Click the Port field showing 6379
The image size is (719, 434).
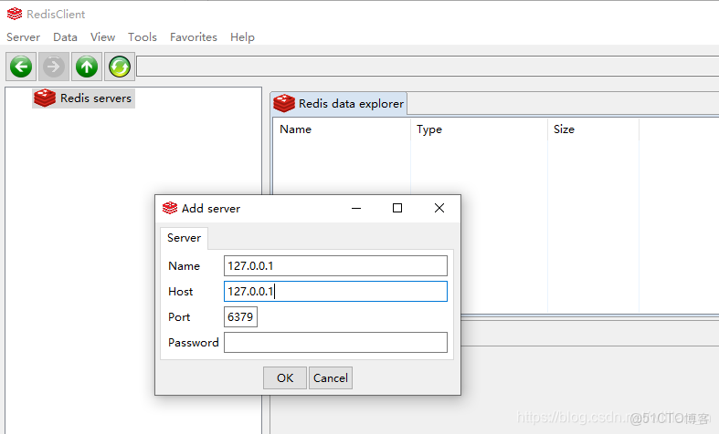tap(241, 316)
